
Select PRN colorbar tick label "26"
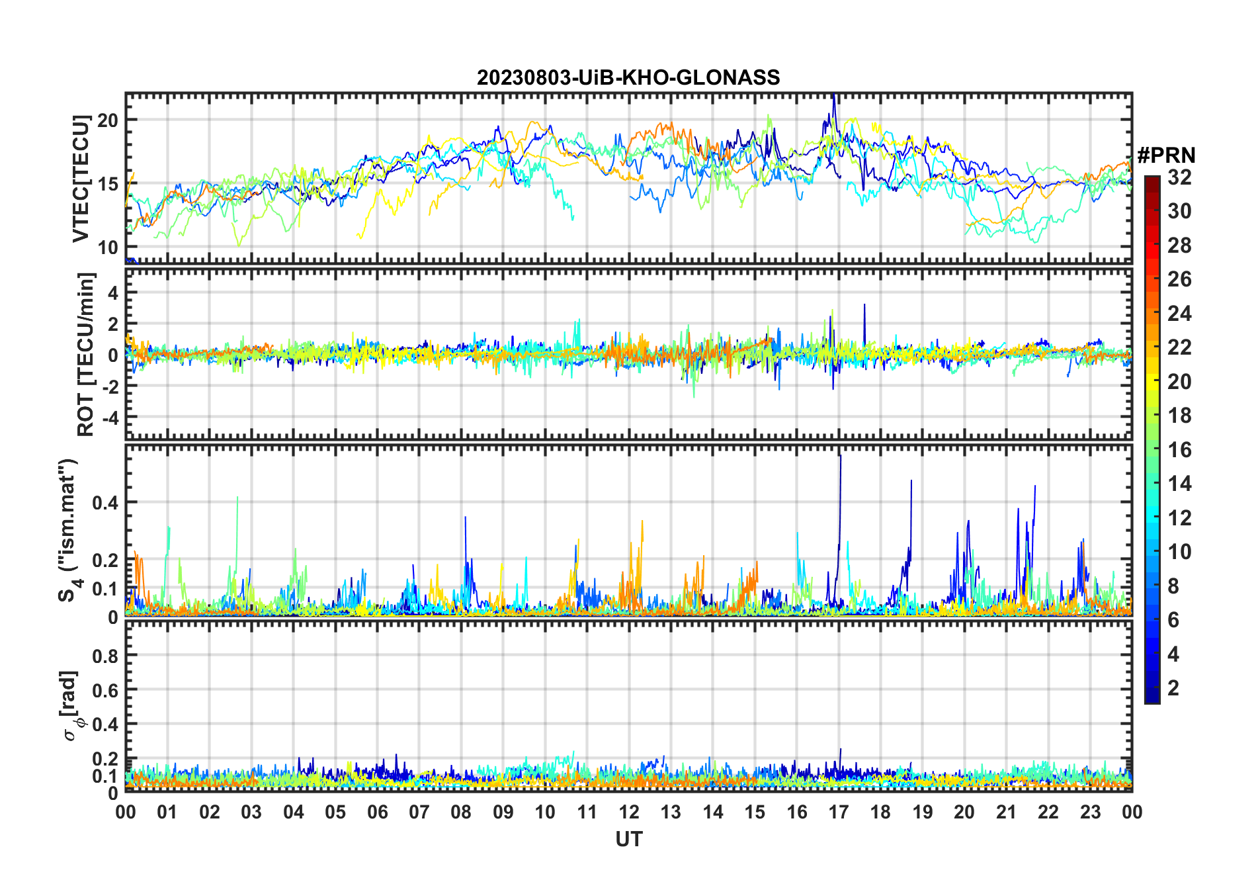(1179, 279)
